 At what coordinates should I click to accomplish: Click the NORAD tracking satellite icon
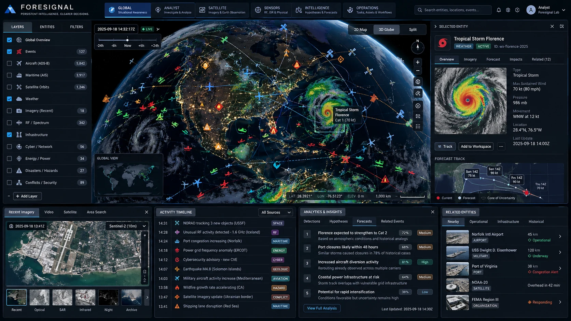pyautogui.click(x=177, y=223)
